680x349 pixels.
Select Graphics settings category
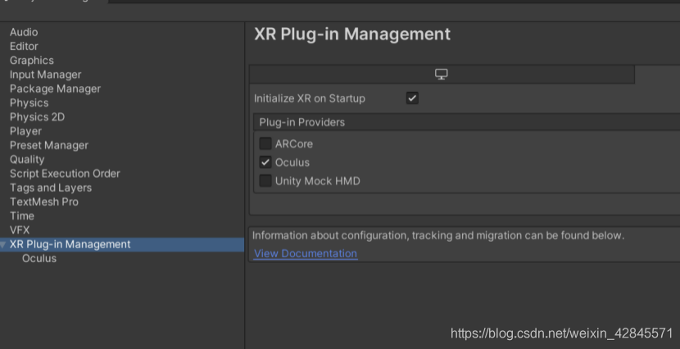pos(32,61)
